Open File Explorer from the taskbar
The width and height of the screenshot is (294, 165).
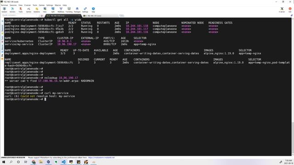point(41,162)
